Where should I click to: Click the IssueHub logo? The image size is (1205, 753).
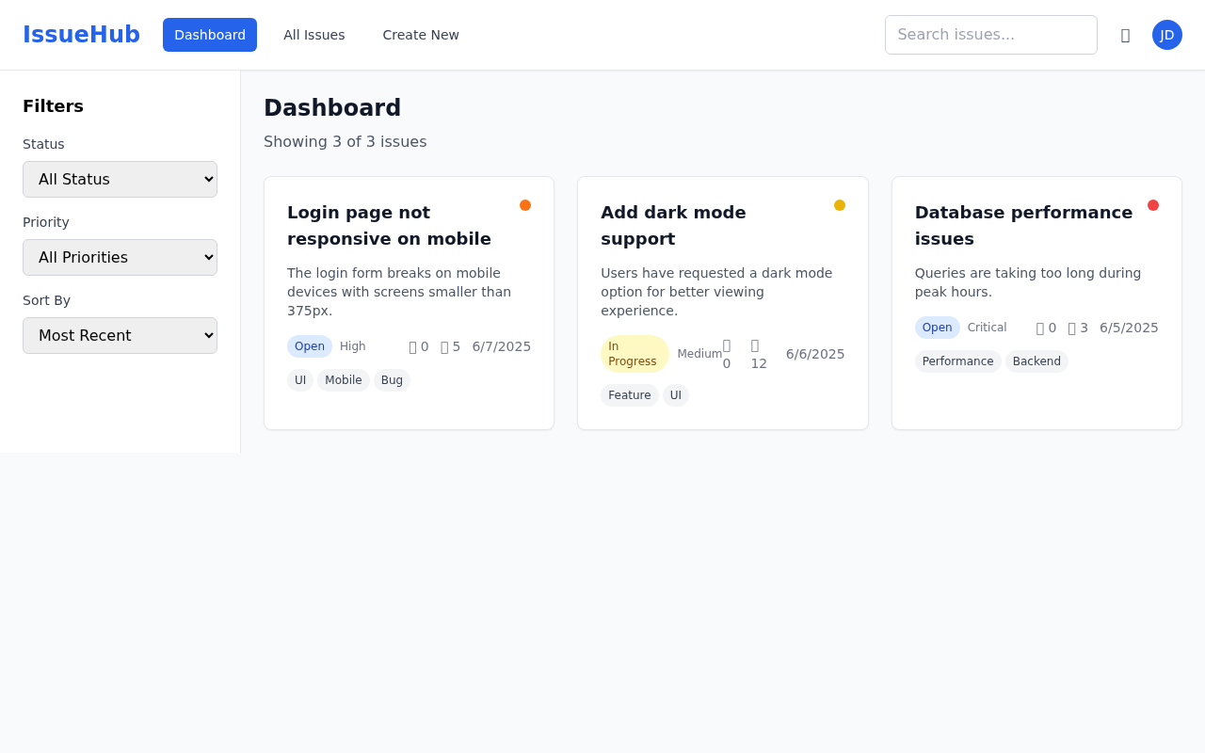click(81, 34)
